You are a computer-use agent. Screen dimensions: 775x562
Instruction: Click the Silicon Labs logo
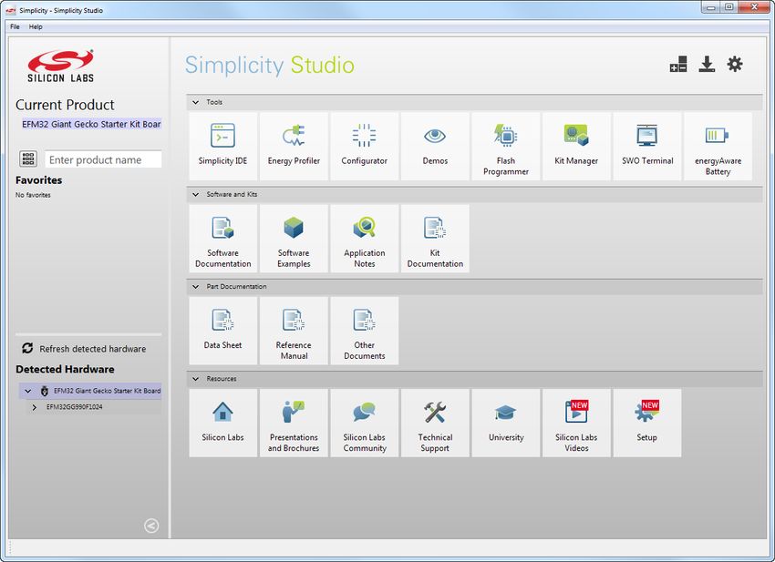[x=60, y=66]
